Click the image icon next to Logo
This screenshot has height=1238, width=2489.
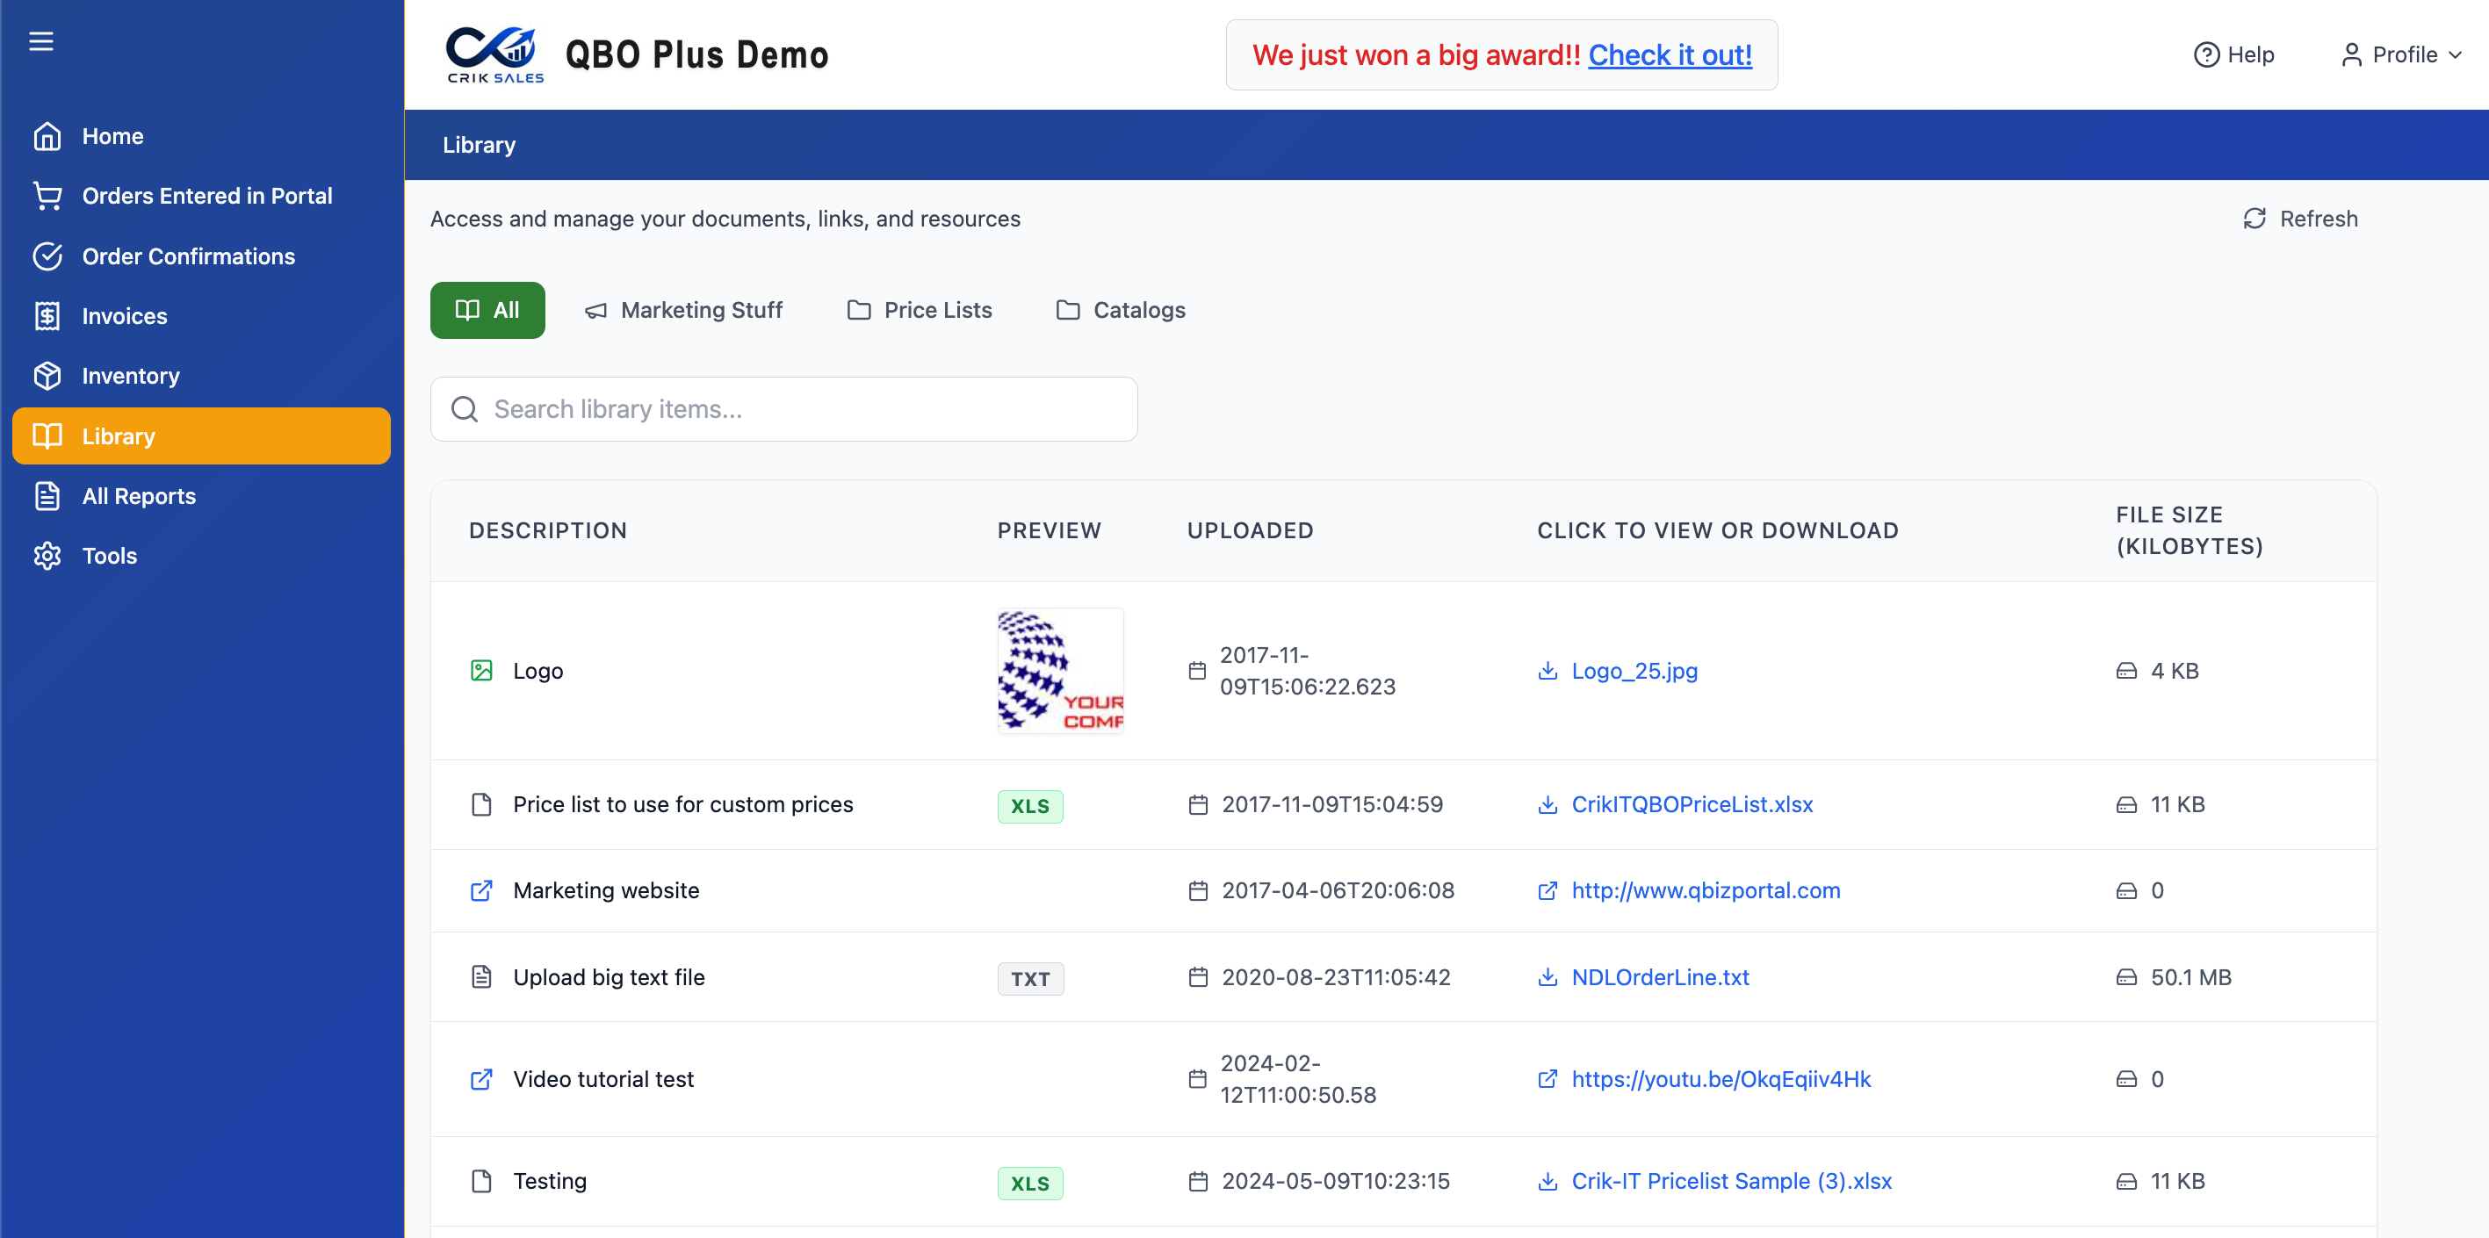[x=481, y=670]
